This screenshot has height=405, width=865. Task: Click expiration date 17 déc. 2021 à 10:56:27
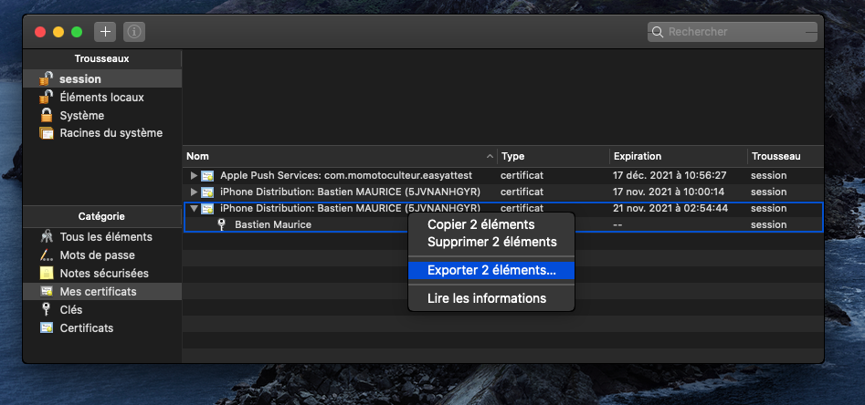click(x=670, y=176)
